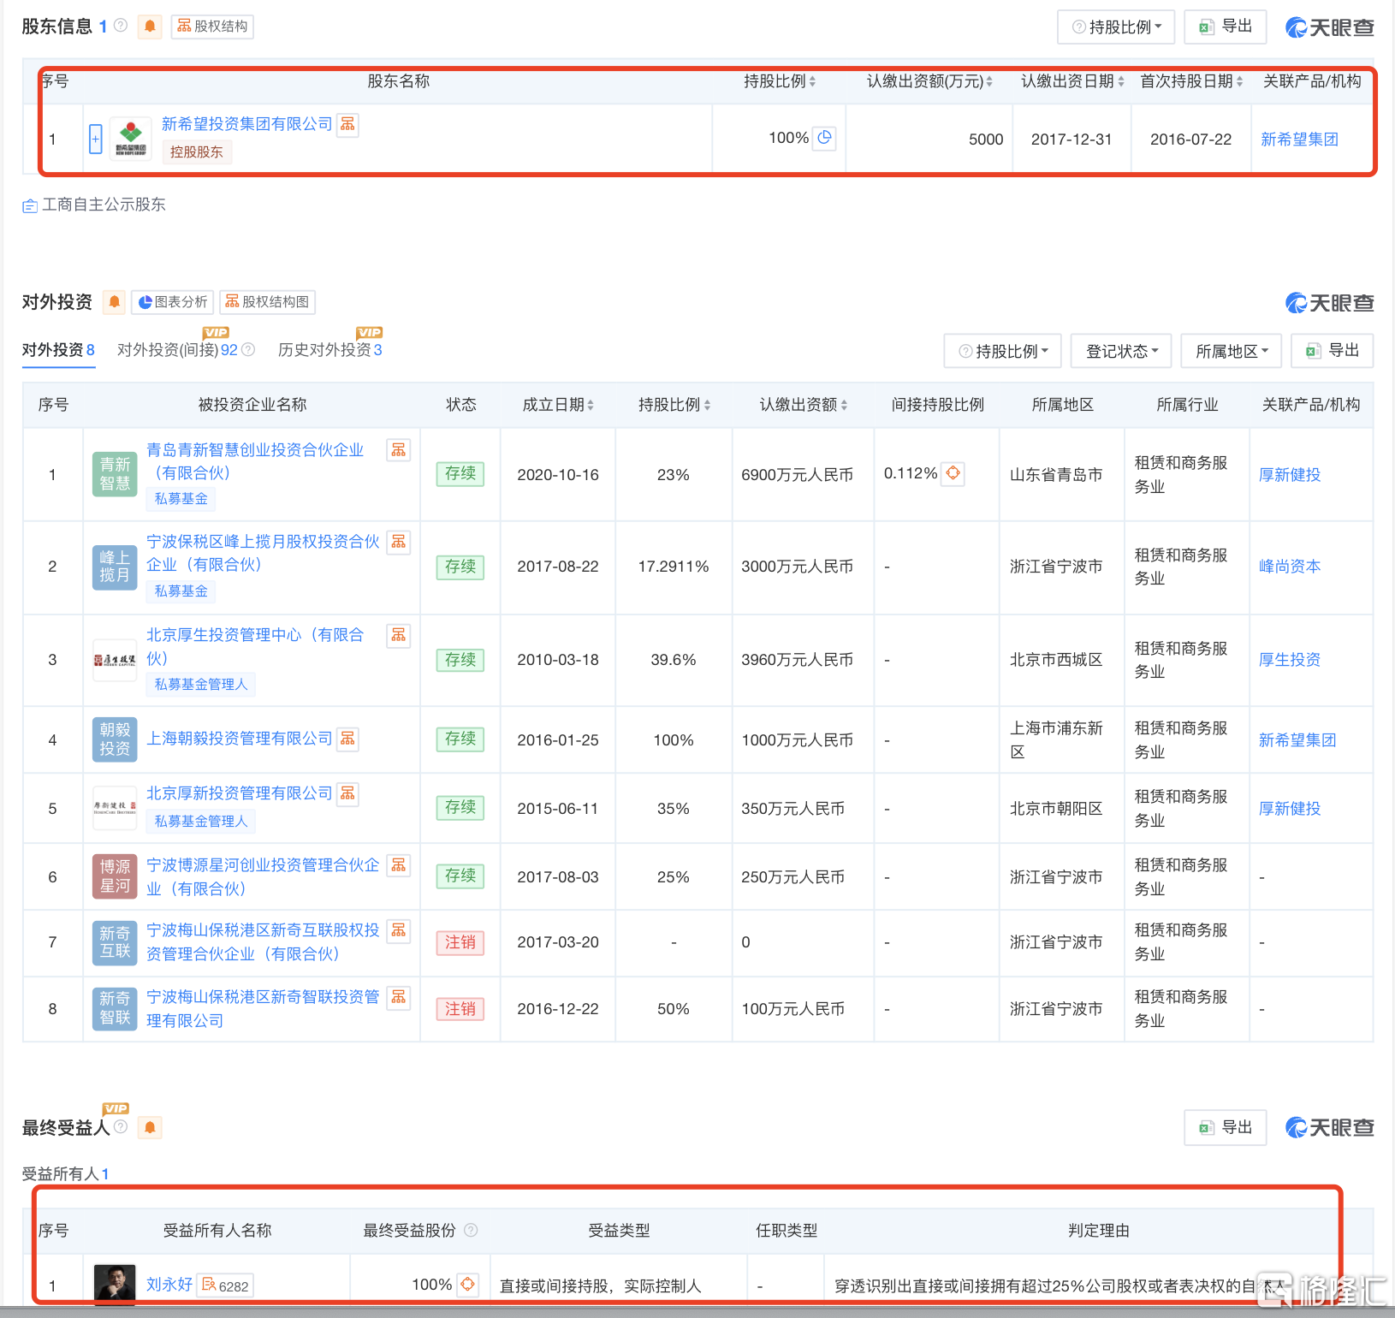Click equity structure icon beside 上海朝毅投资管理有限公司
Screen dimensions: 1395x1318
(x=347, y=739)
